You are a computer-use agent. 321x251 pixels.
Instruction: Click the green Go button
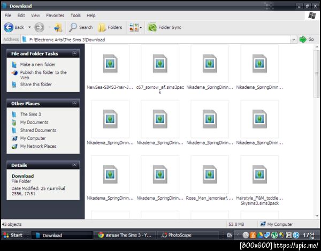pyautogui.click(x=307, y=39)
